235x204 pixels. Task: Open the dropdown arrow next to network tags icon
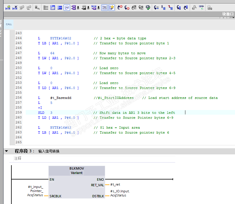click(x=98, y=8)
